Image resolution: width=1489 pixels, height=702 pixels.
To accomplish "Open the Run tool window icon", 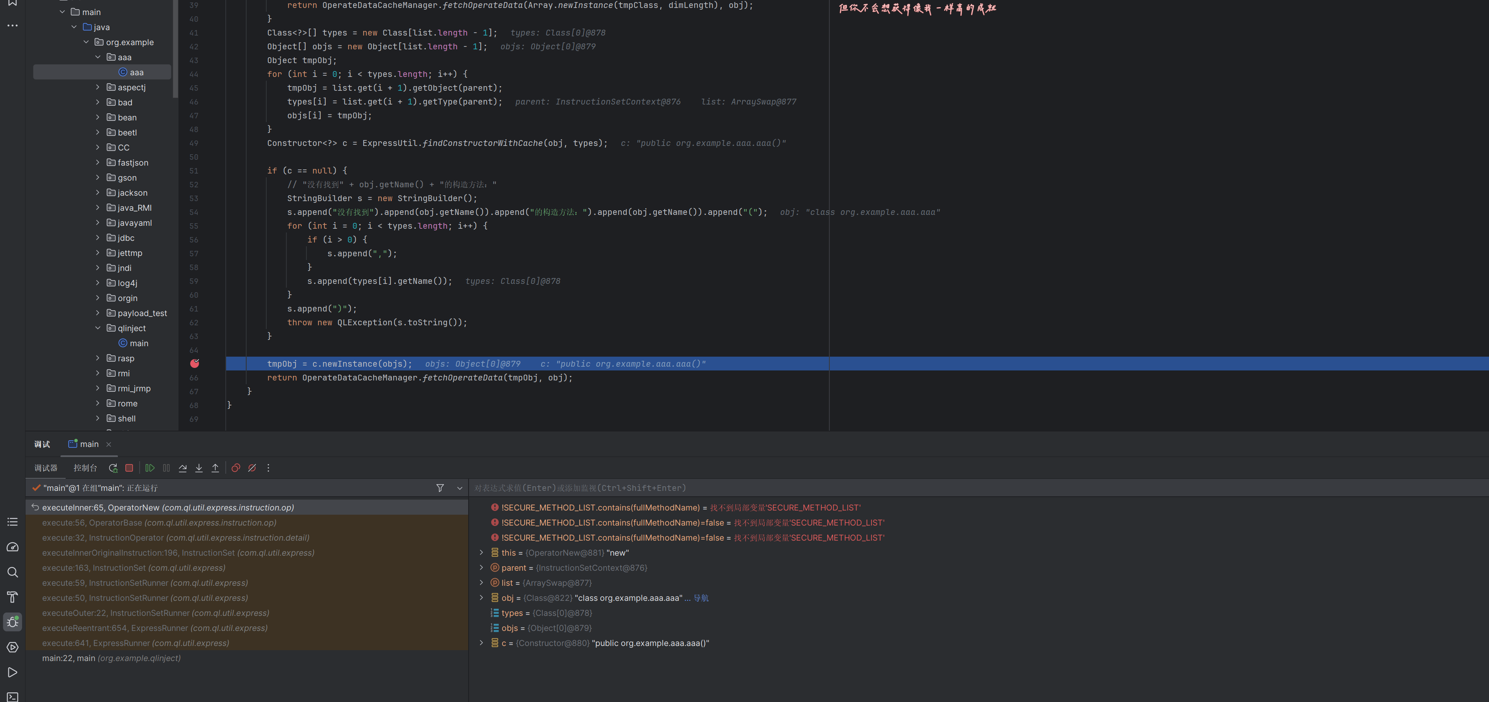I will pos(12,672).
